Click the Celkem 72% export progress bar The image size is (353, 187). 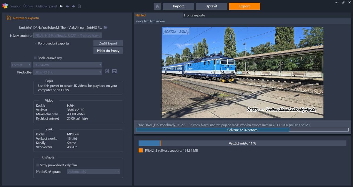(x=241, y=130)
